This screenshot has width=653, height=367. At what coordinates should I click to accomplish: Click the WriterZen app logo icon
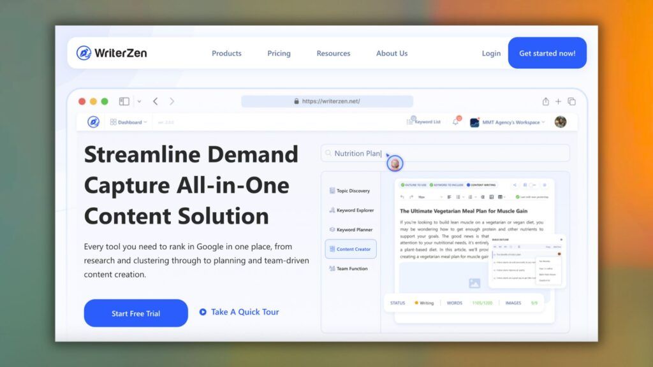[93, 122]
